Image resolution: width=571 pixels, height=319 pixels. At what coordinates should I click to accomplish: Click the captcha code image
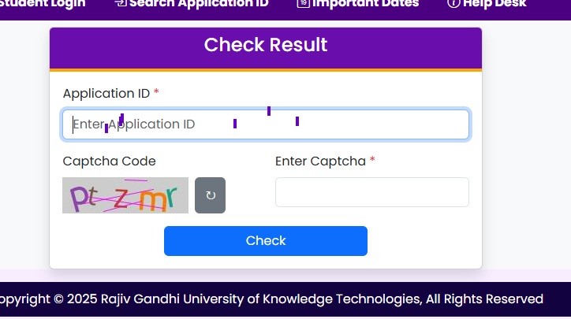(125, 195)
